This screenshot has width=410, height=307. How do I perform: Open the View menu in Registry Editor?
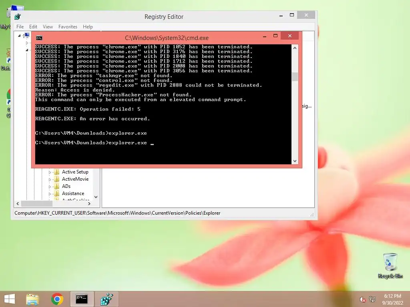click(48, 27)
